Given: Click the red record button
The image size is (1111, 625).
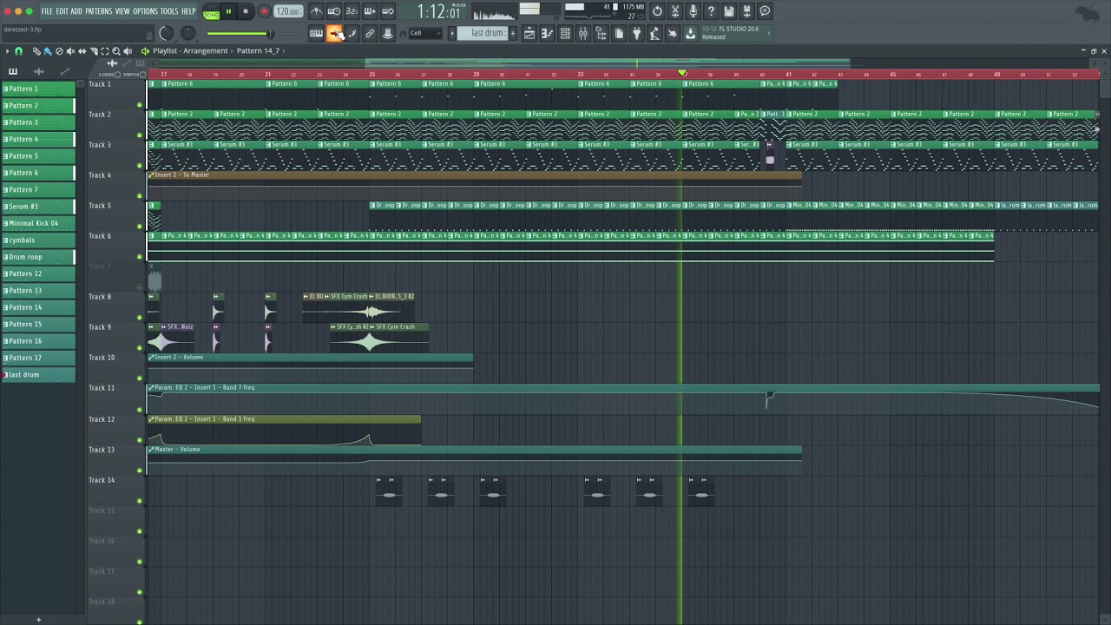Looking at the screenshot, I should click(x=265, y=11).
